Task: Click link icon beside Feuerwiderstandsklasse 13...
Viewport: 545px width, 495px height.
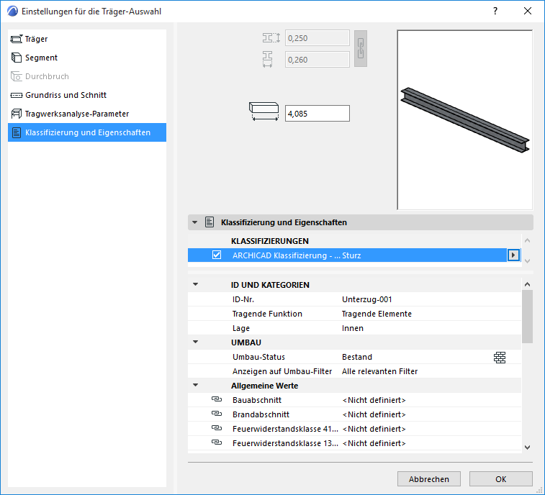Action: (217, 442)
